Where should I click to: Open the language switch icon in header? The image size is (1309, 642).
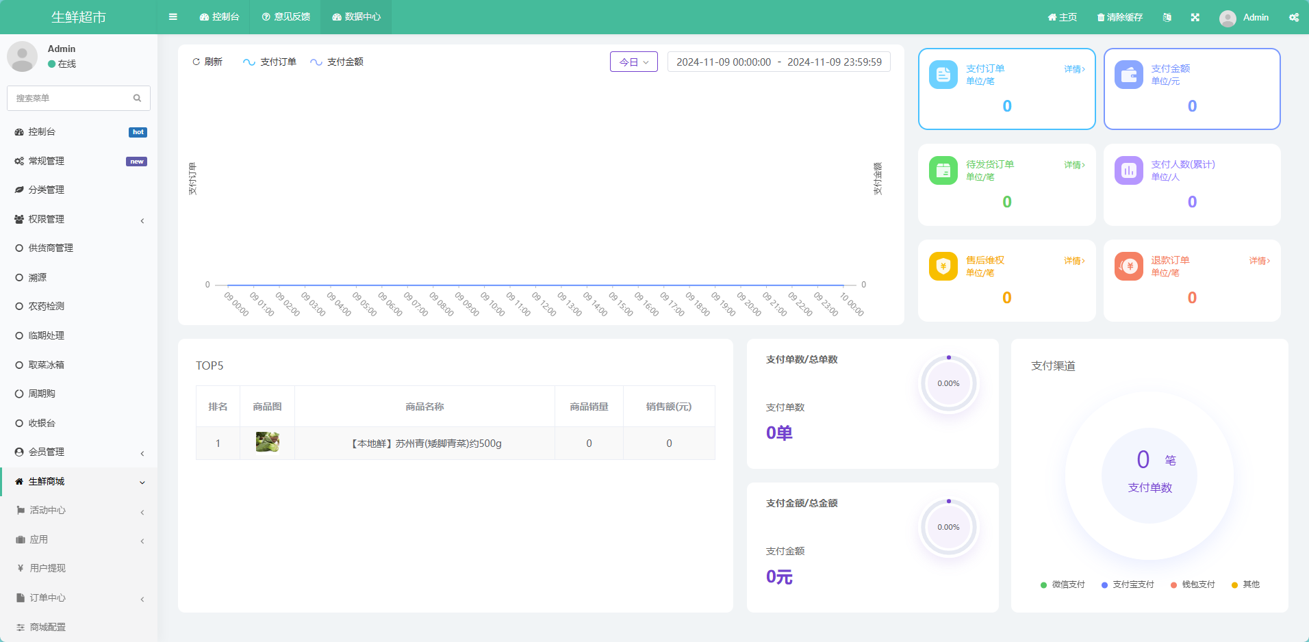coord(1167,17)
